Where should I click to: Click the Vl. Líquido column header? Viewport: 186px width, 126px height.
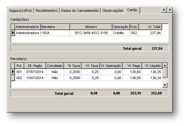(152, 66)
